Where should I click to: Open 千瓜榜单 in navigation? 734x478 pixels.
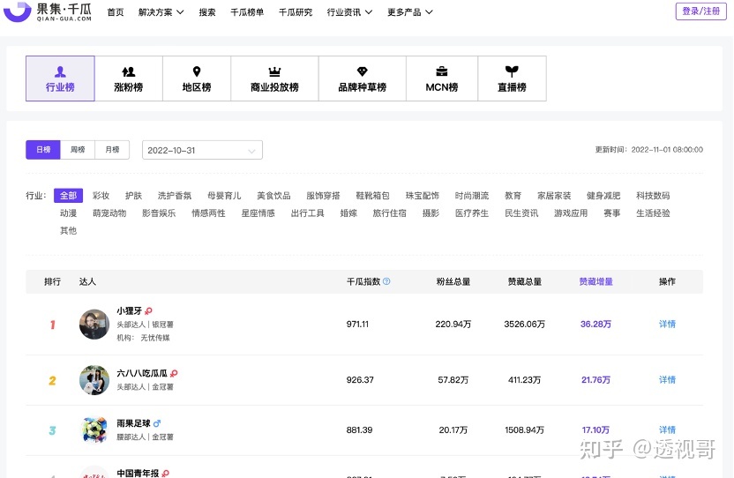(x=247, y=12)
